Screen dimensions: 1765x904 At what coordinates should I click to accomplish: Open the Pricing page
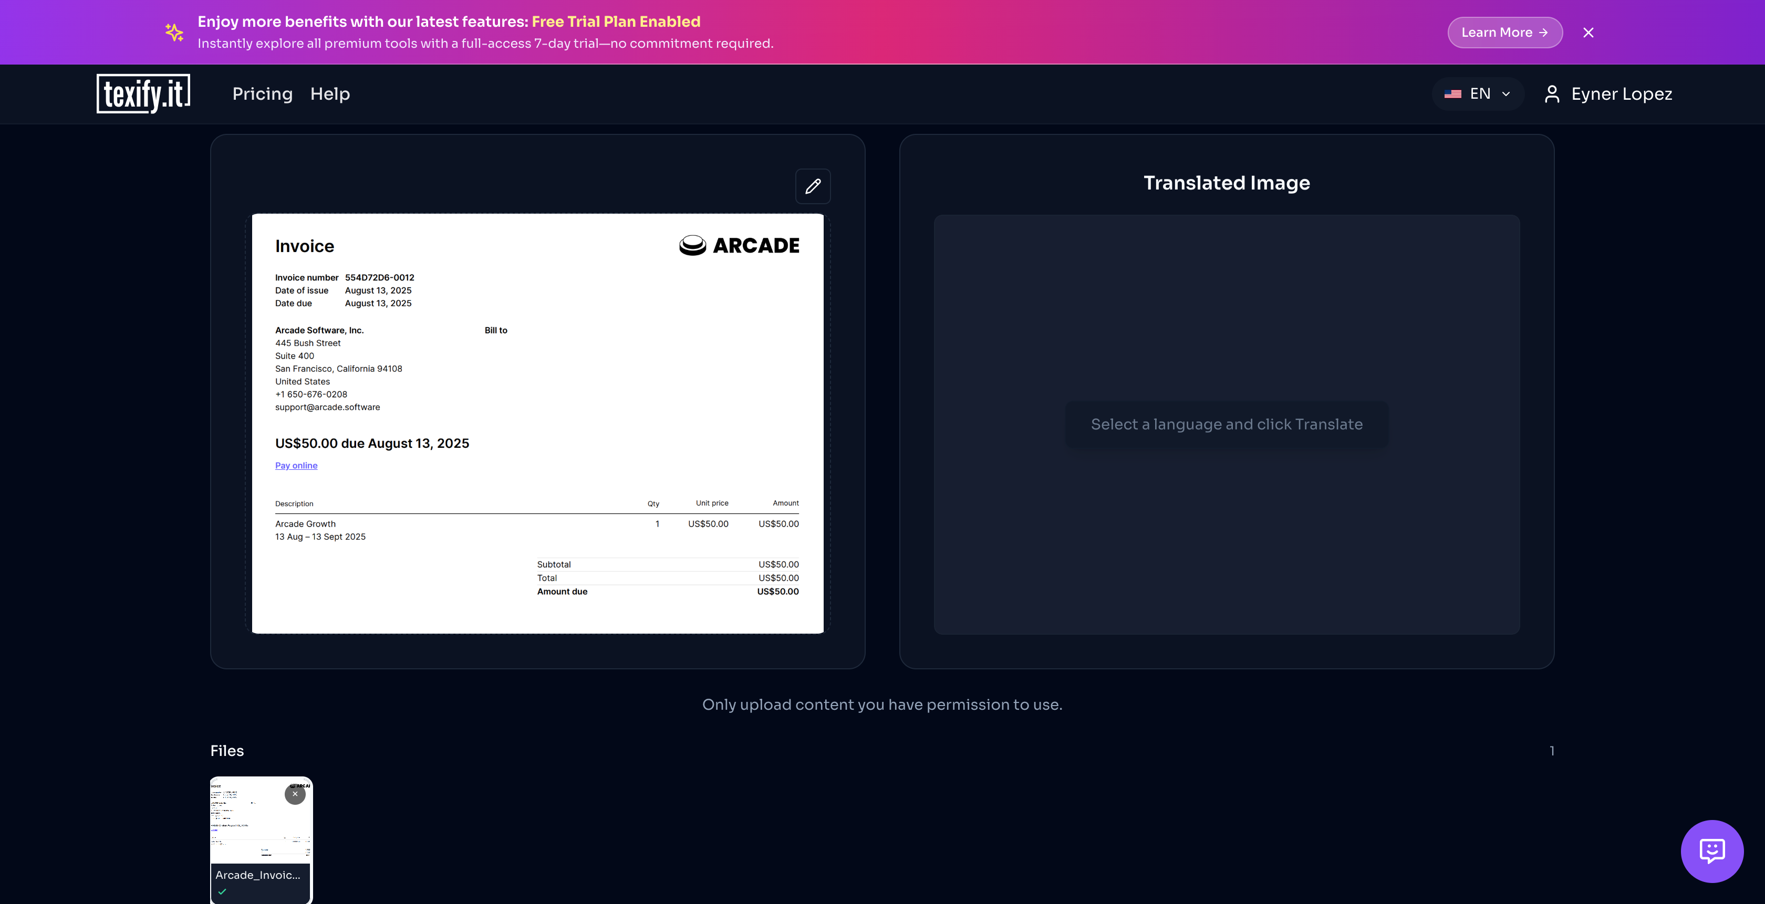[x=263, y=94]
